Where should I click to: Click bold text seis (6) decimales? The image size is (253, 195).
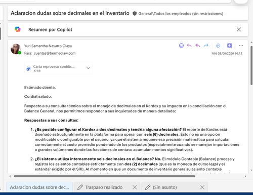coord(161,134)
